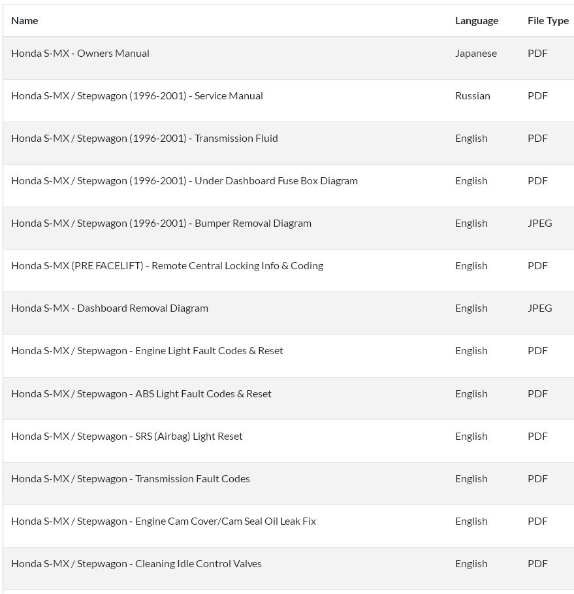Open the Under Dashboard Fuse Box Diagram
The image size is (574, 594).
184,181
